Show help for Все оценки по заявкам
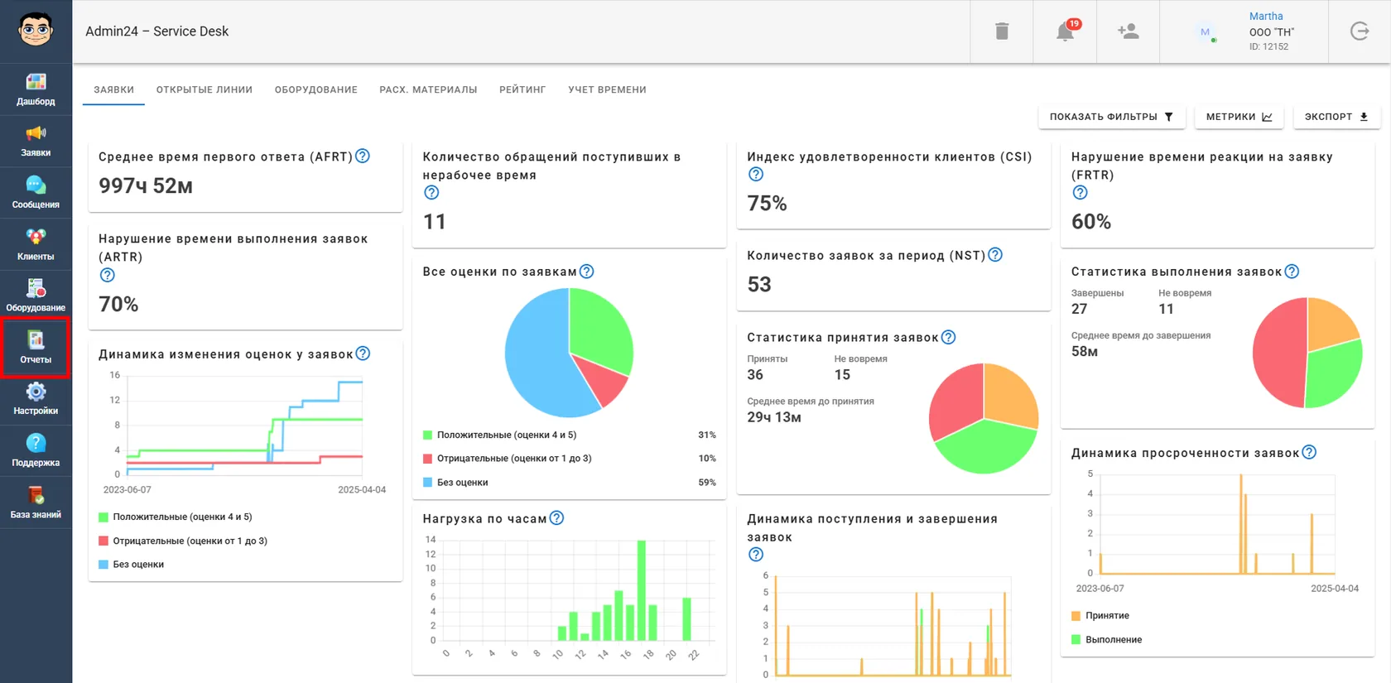Screen dimensions: 1391x683 [x=587, y=271]
